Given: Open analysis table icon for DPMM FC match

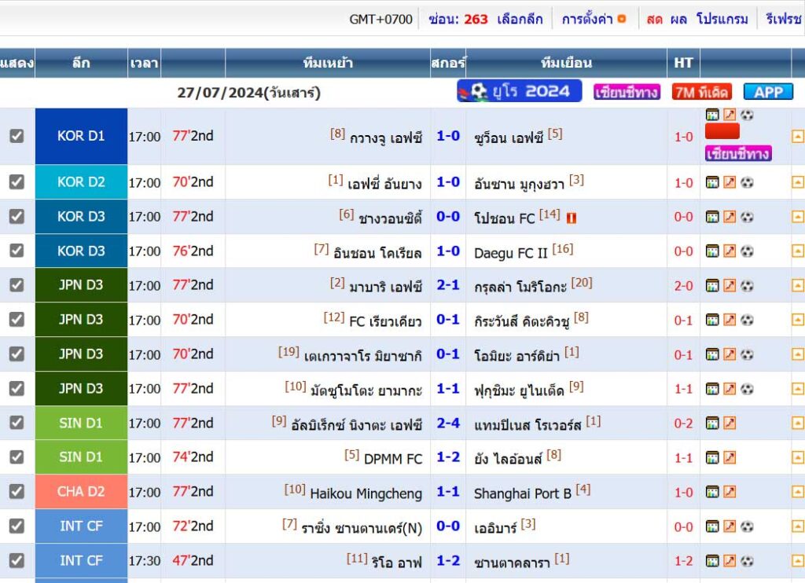Looking at the screenshot, I should coord(712,457).
